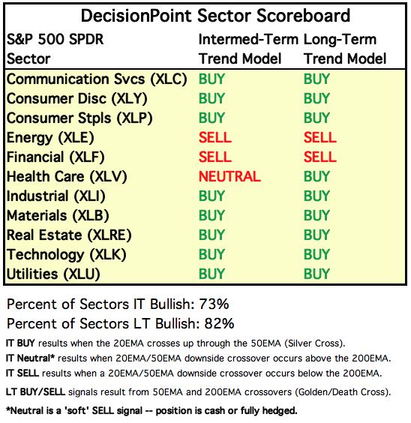The image size is (411, 423).
Task: Click Consumer Disc (XLY) sector name
Action: pos(76,99)
